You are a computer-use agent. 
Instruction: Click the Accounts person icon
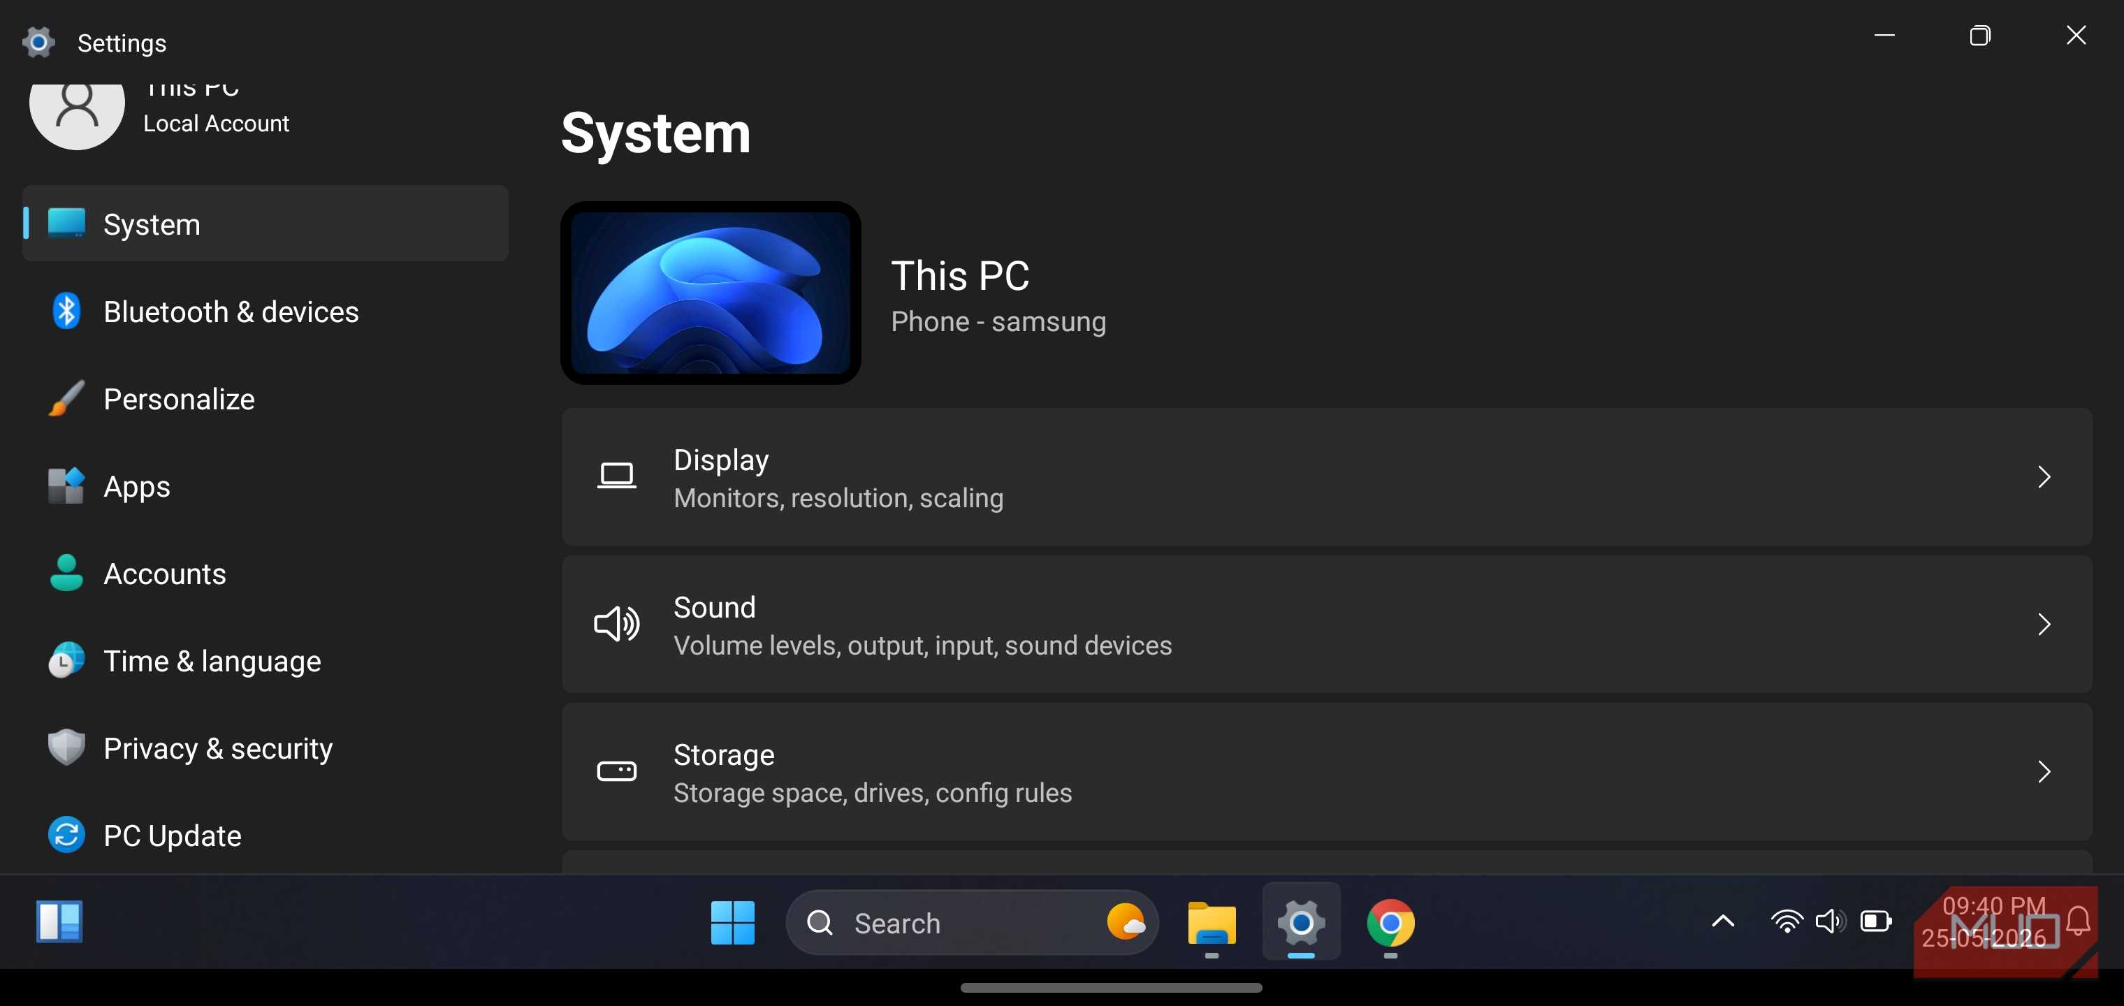pos(66,573)
